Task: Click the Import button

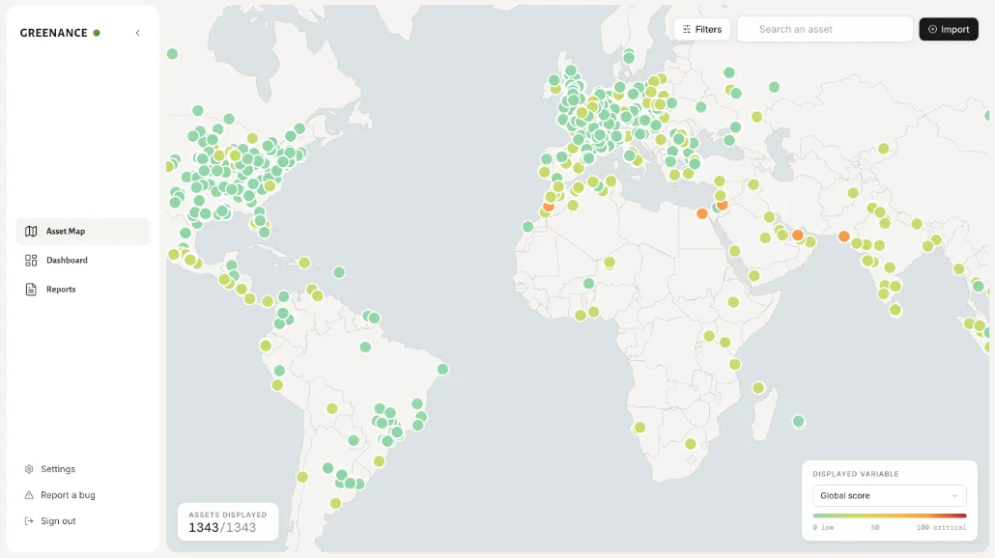Action: (949, 29)
